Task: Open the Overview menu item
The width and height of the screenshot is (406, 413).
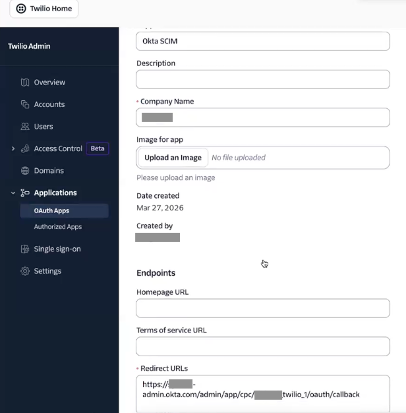Action: [49, 82]
